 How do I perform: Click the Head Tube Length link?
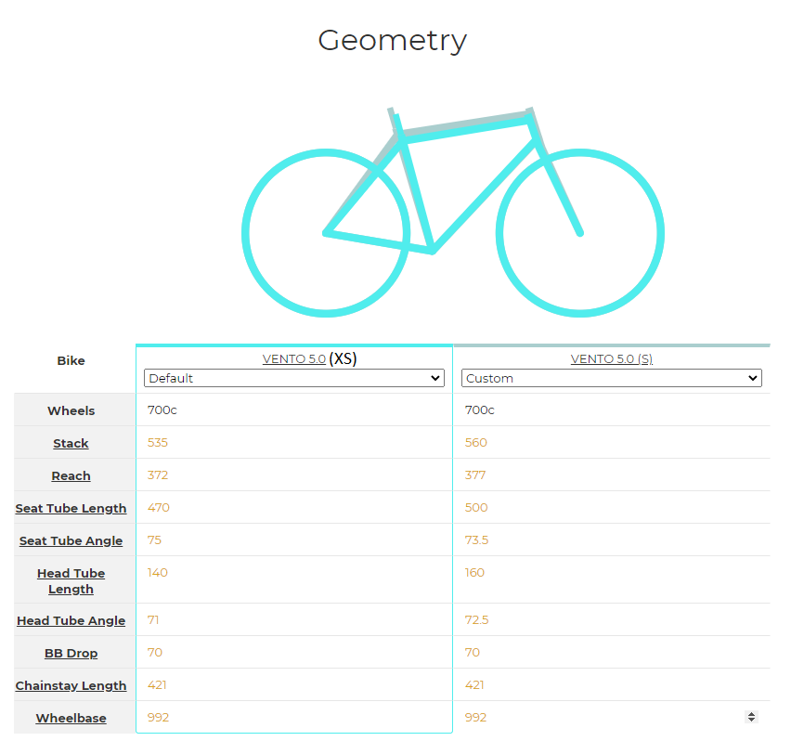coord(71,581)
